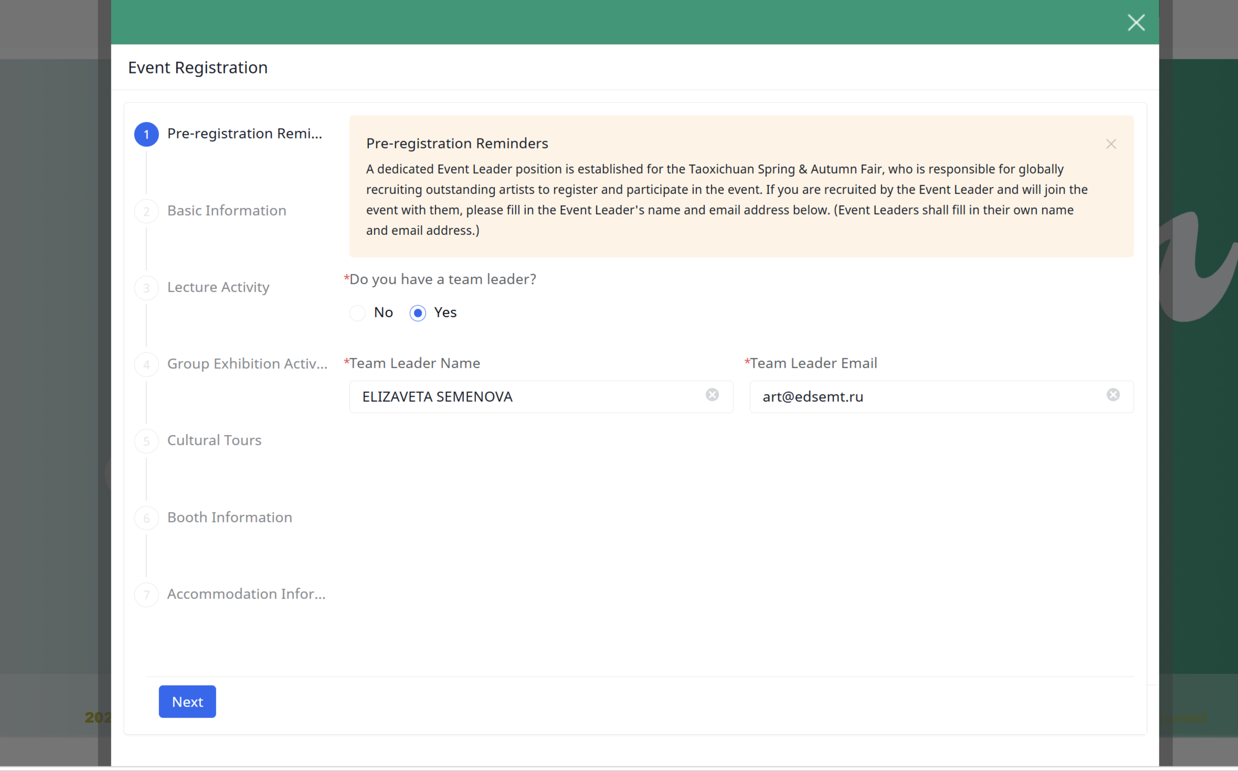Clear the Team Leader Name field

click(712, 394)
